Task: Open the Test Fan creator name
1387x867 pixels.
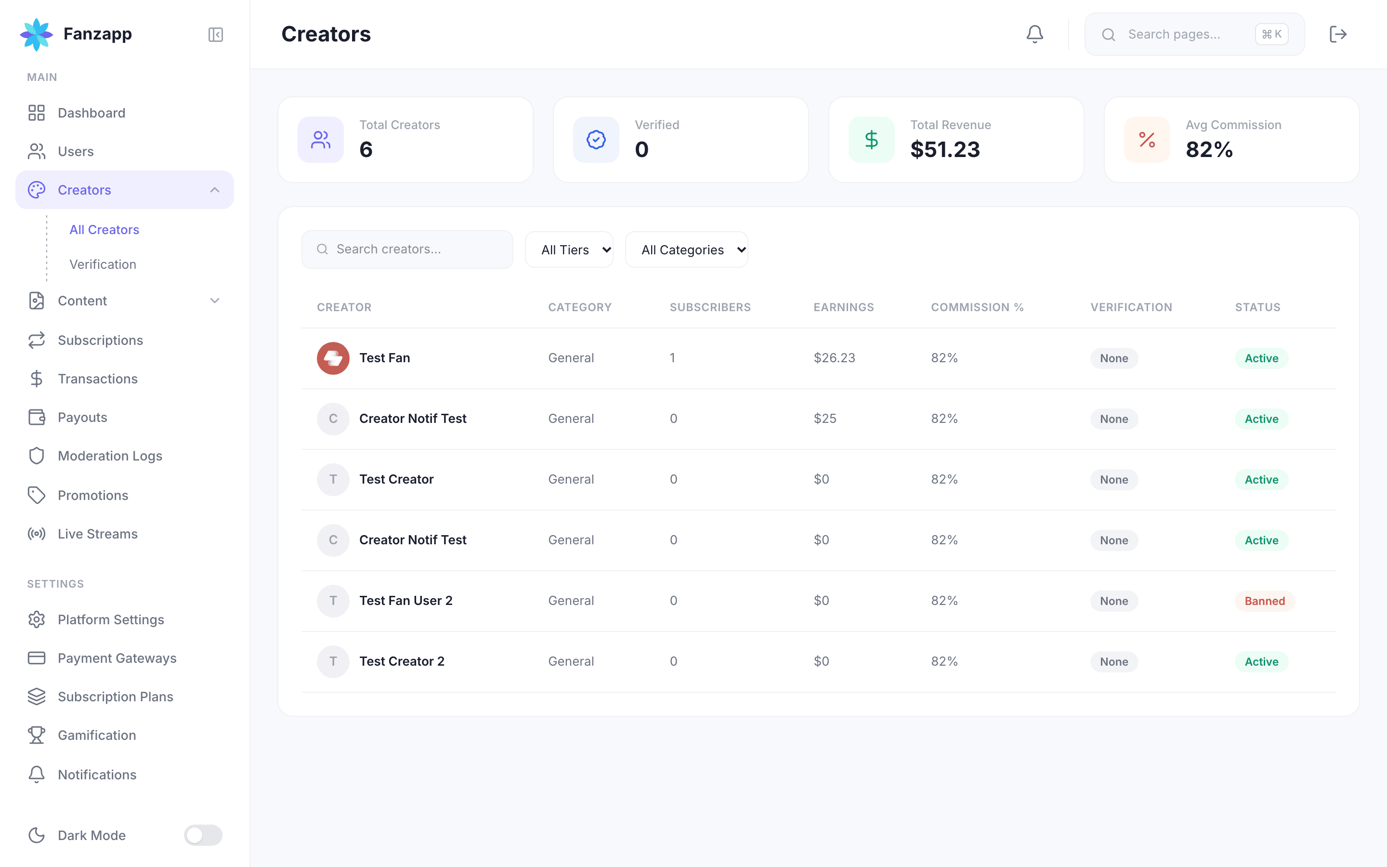Action: tap(385, 358)
